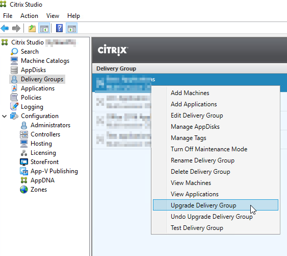Select Licensing tree item label
This screenshot has width=287, height=256.
tap(43, 153)
